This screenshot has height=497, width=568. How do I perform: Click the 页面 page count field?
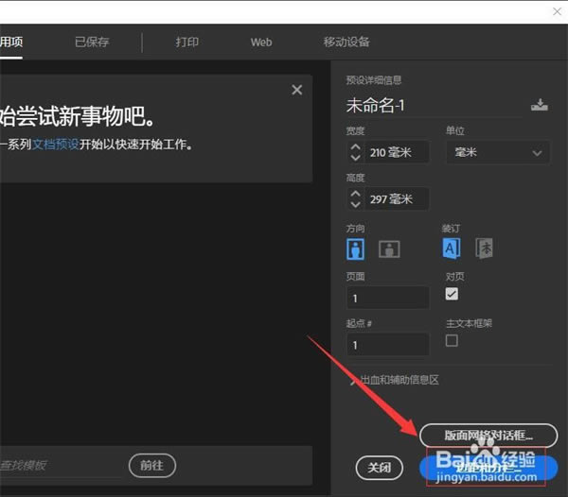coord(387,298)
